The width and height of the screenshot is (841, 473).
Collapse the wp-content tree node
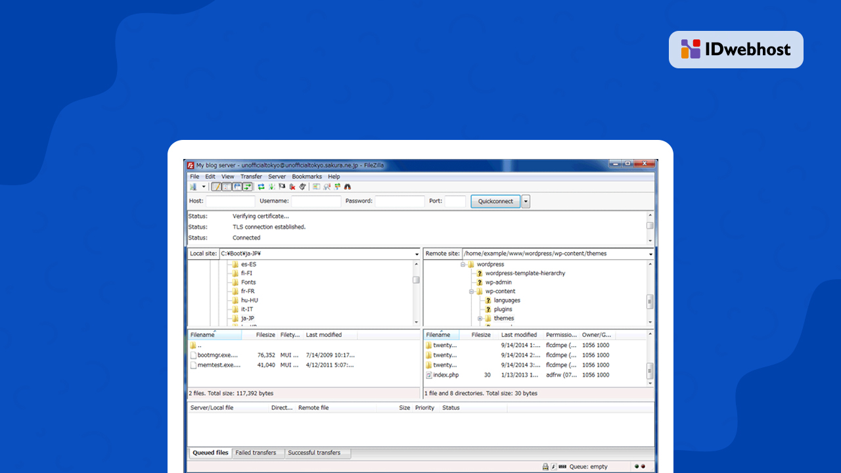coord(471,292)
